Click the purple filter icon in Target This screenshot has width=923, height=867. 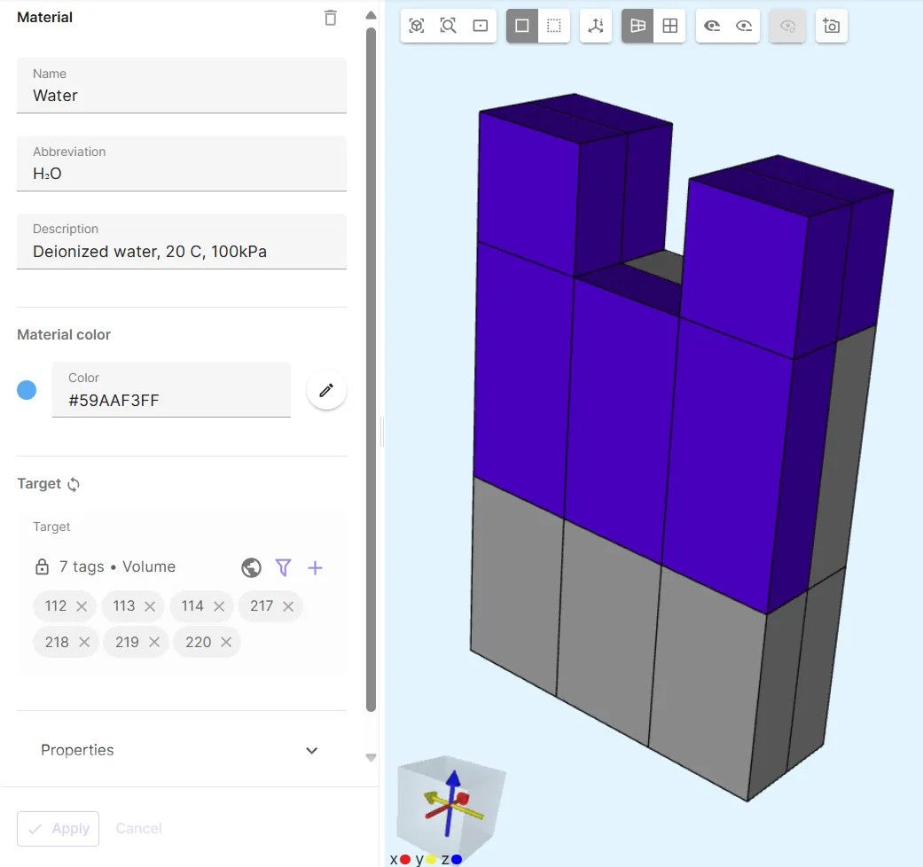tap(283, 567)
